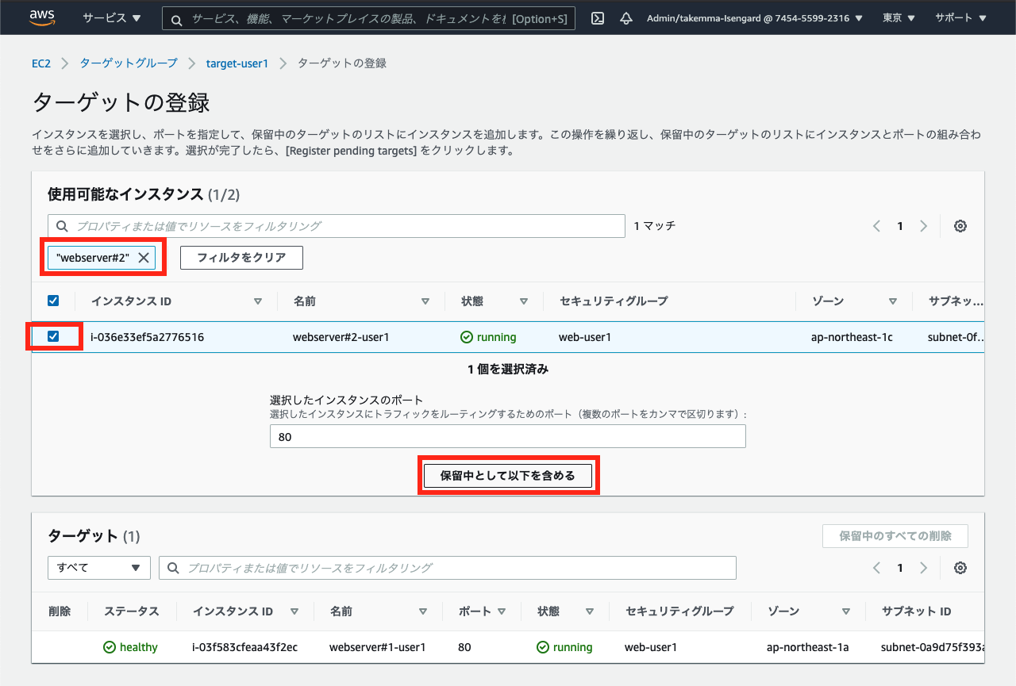Click 保留中として以下を含める button

coord(507,475)
